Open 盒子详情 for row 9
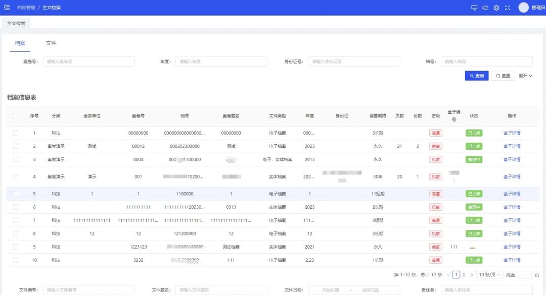Screen dimensions: 546x295 [512, 247]
